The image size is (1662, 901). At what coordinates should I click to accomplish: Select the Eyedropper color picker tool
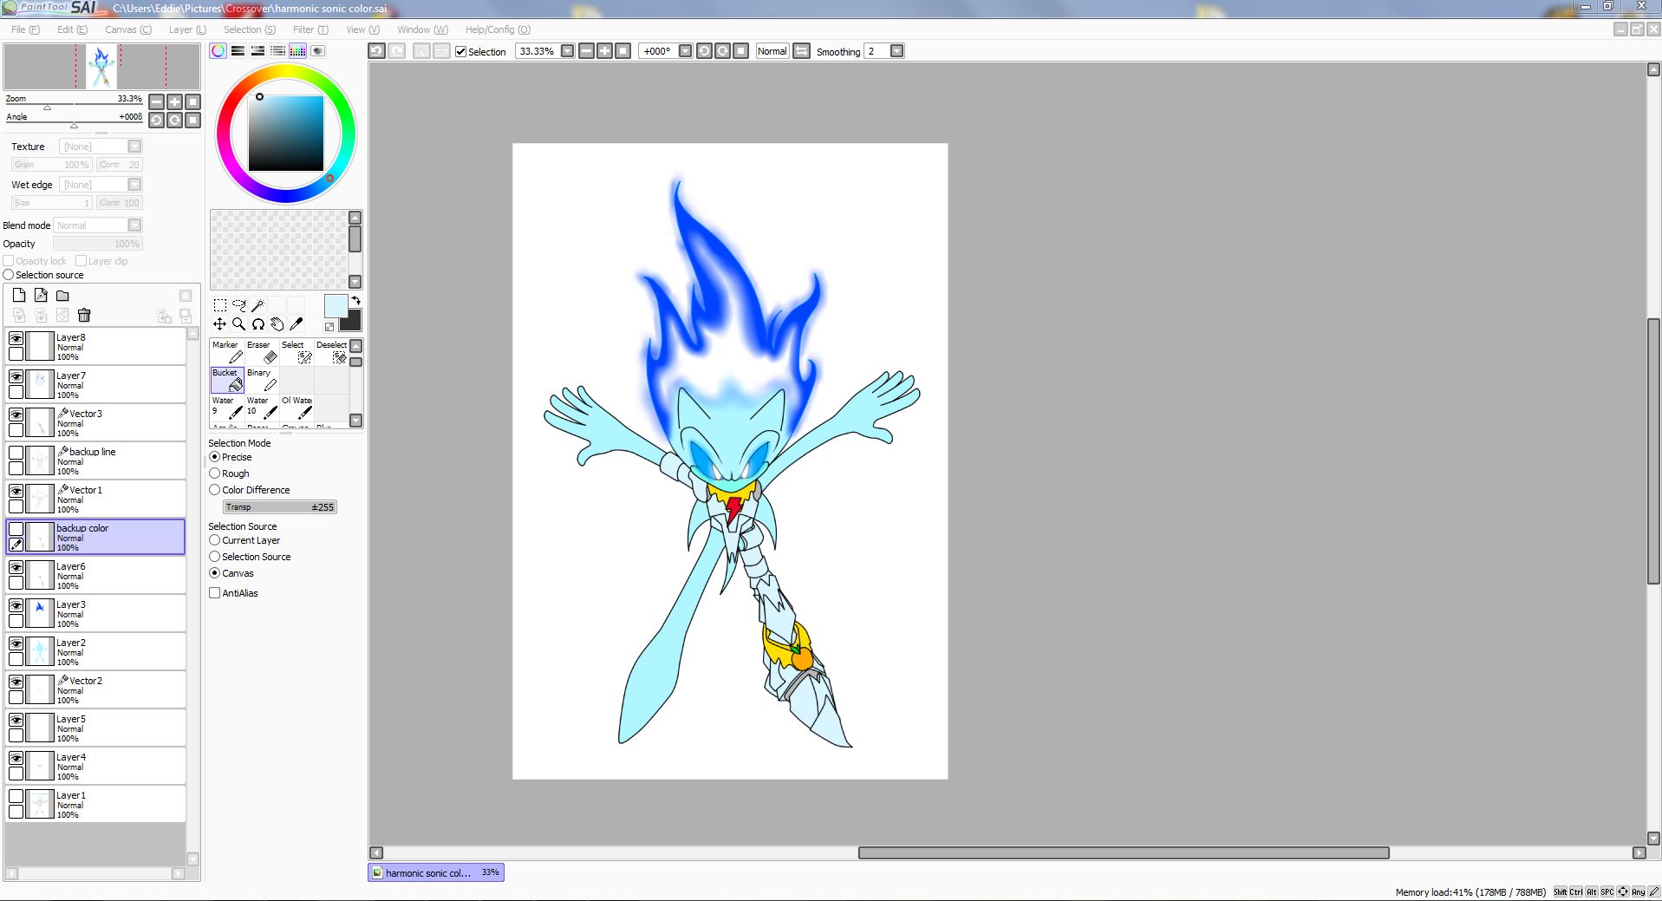[x=297, y=324]
